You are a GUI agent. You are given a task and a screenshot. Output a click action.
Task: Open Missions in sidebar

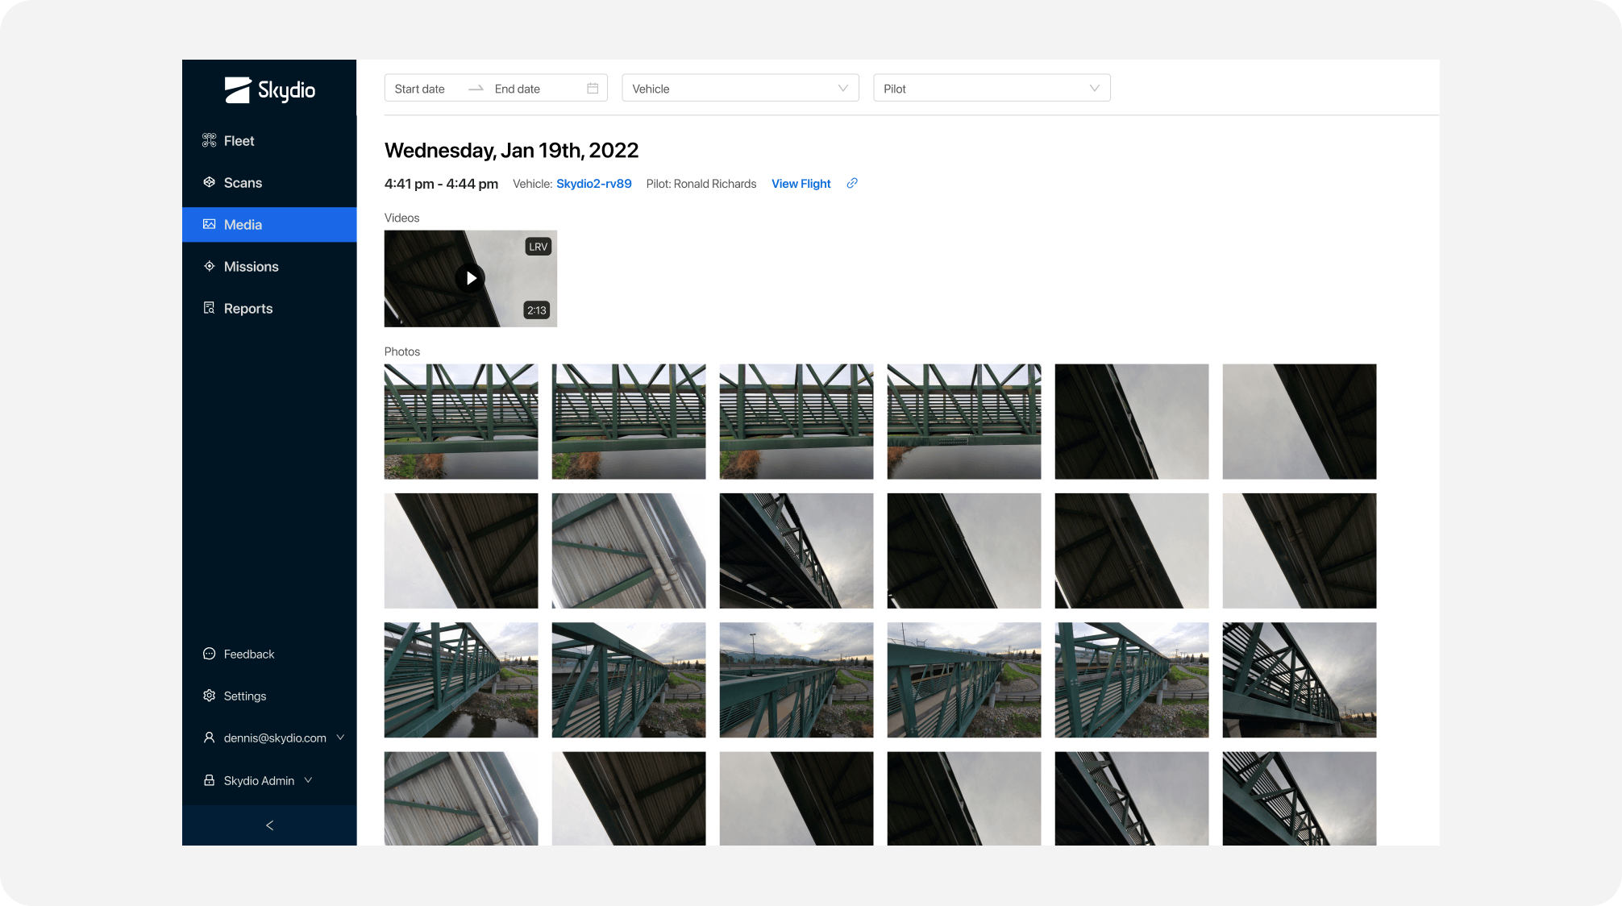point(269,267)
